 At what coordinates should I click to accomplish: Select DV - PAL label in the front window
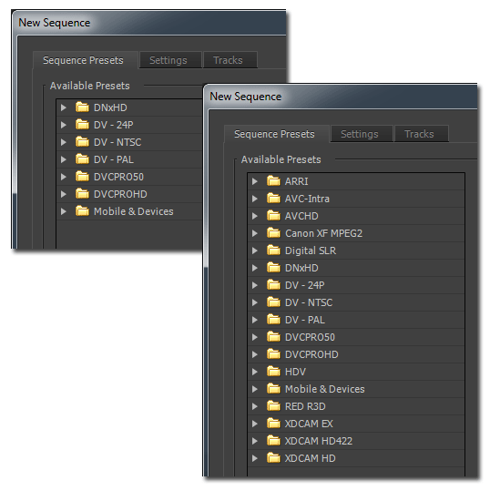pyautogui.click(x=305, y=320)
